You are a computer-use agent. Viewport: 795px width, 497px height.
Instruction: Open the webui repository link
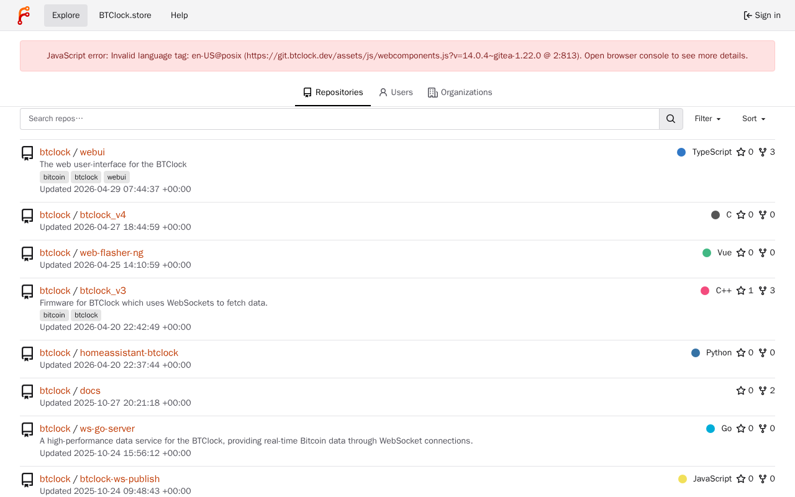click(93, 152)
